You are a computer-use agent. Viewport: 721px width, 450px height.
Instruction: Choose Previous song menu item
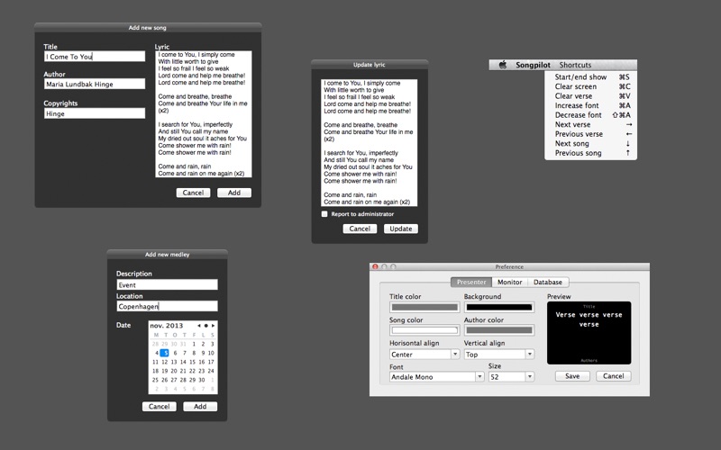(591, 153)
